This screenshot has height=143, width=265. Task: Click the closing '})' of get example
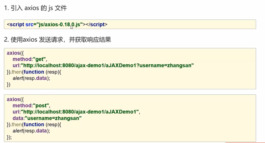pyautogui.click(x=8, y=84)
